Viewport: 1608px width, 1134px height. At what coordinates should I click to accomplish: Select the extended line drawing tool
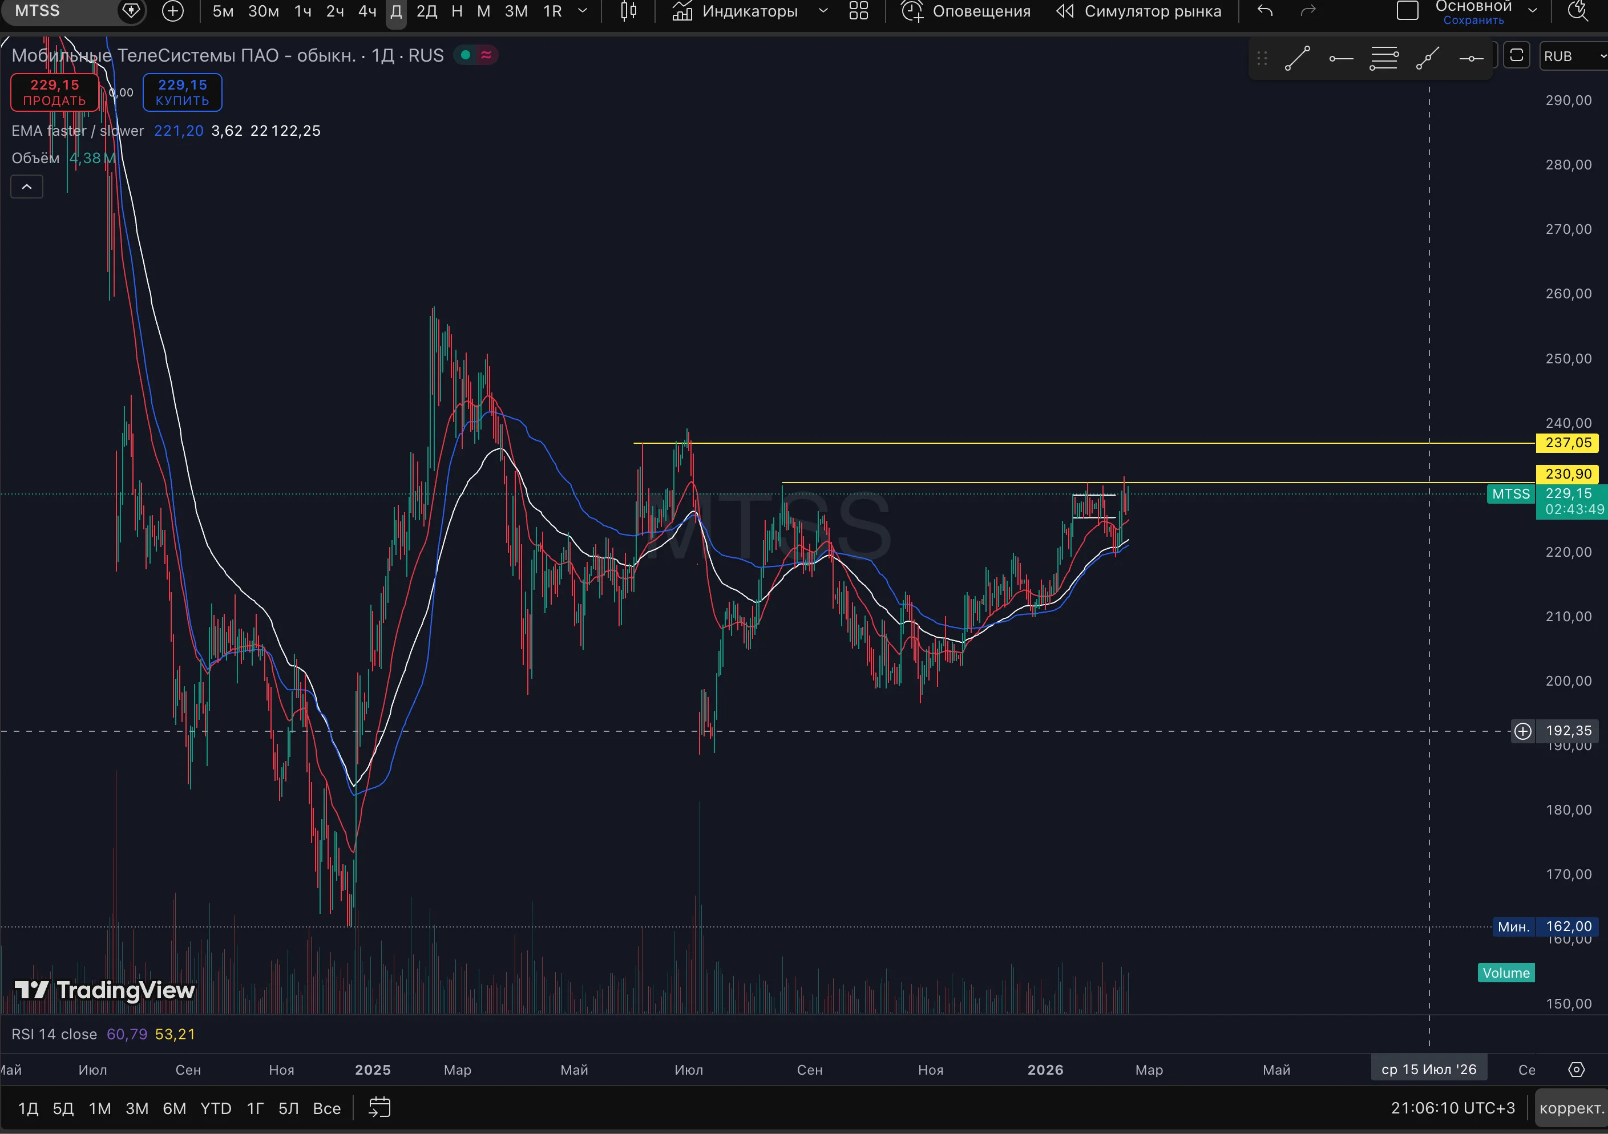tap(1427, 59)
